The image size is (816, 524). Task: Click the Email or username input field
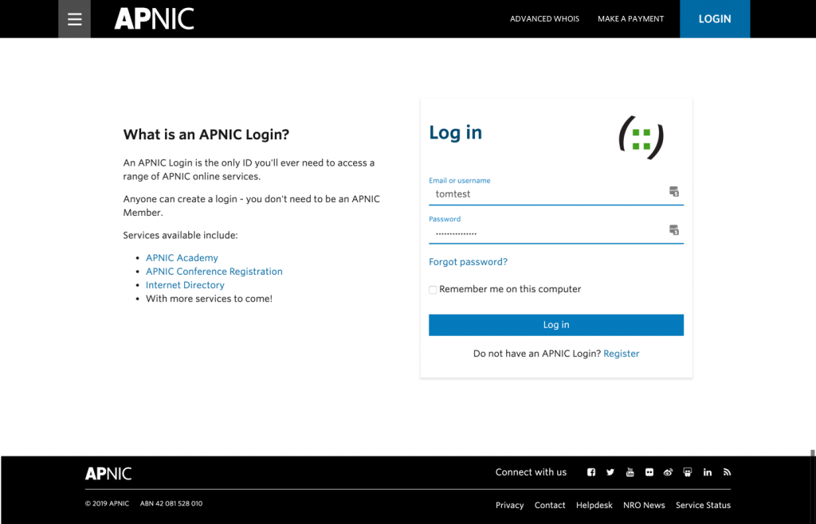[555, 194]
